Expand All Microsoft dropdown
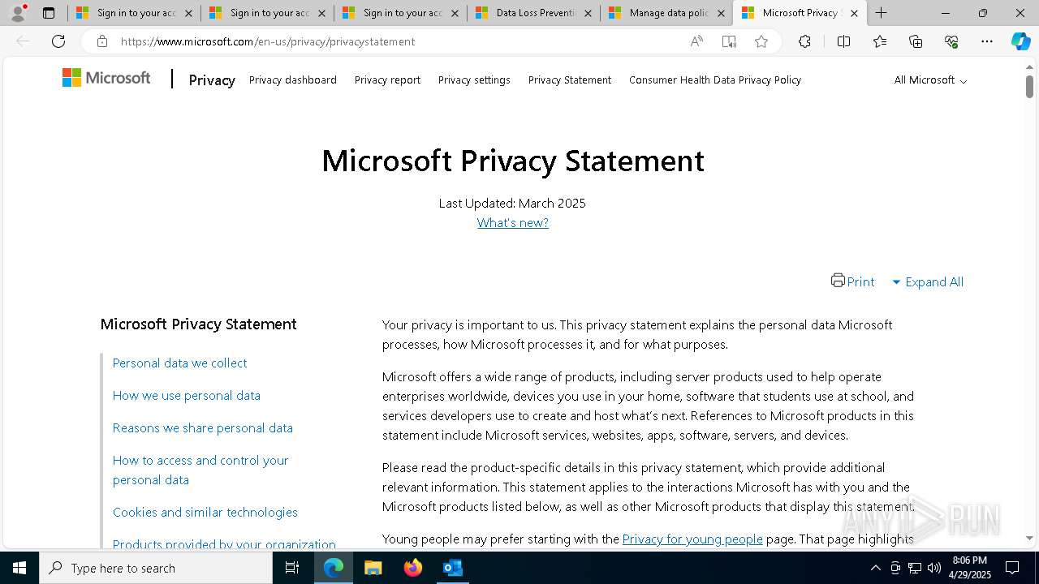The width and height of the screenshot is (1039, 584). tap(930, 80)
